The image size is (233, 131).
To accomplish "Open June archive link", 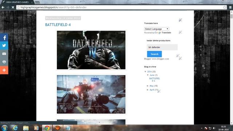I will [x=152, y=75].
